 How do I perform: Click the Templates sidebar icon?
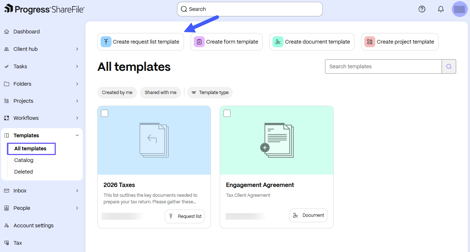tap(7, 135)
